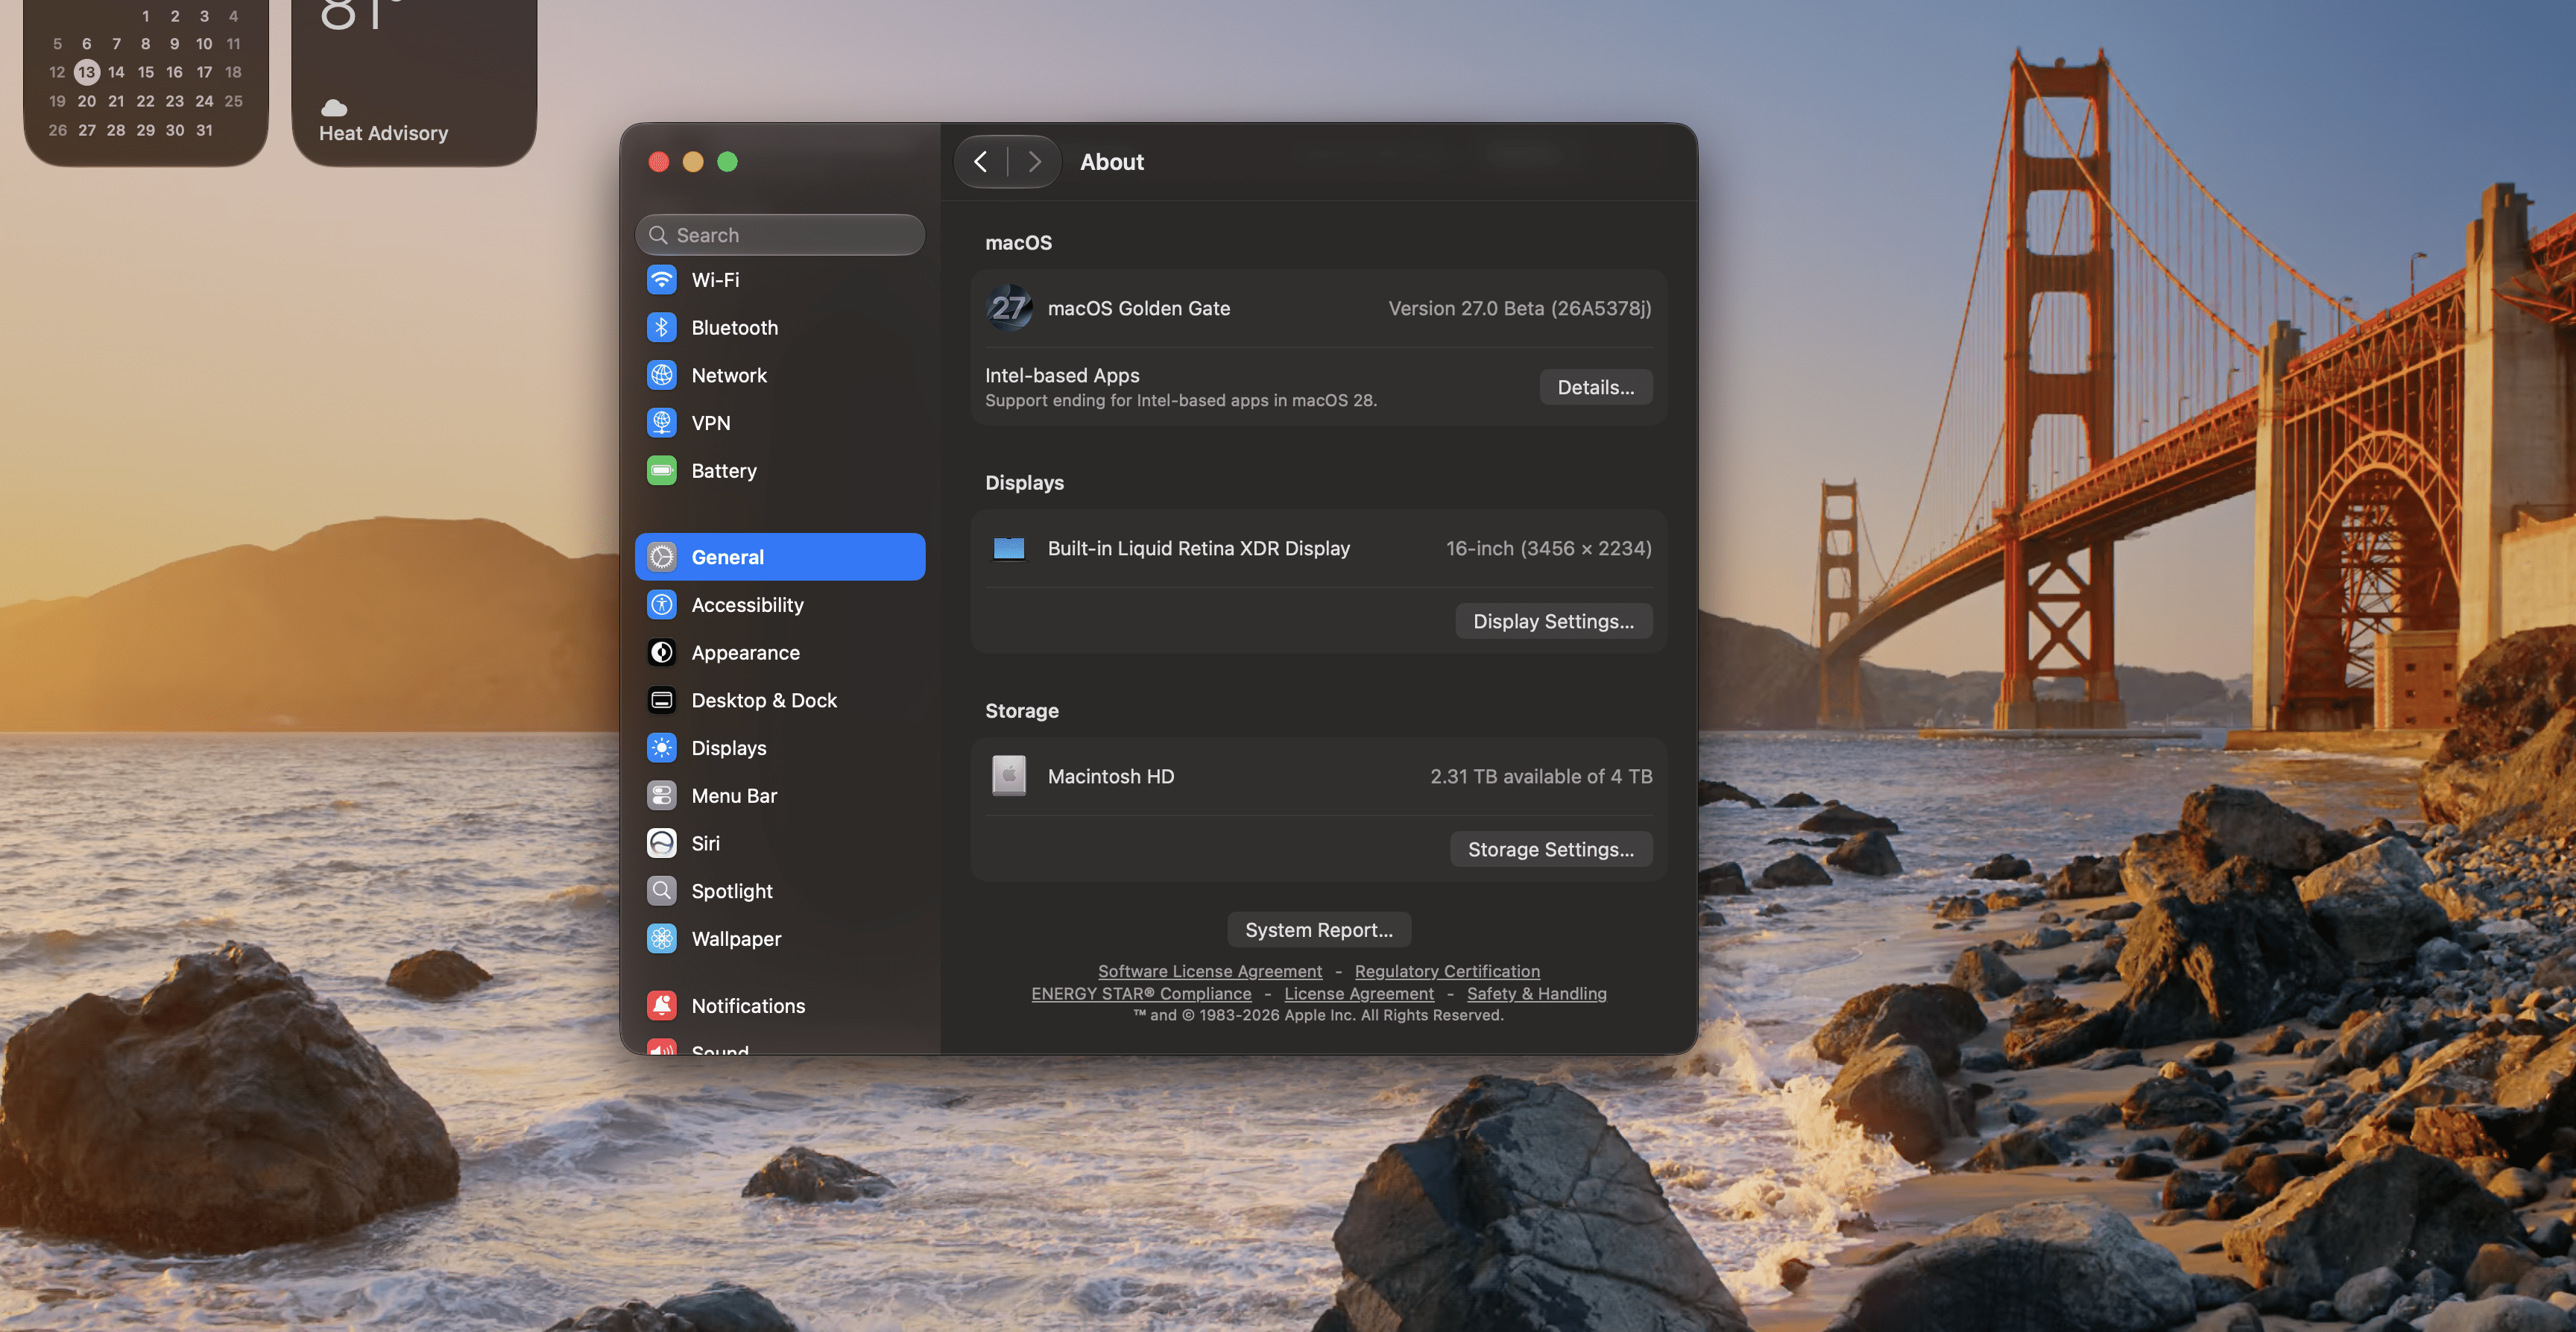Select Wallpaper label in sidebar

coord(736,939)
